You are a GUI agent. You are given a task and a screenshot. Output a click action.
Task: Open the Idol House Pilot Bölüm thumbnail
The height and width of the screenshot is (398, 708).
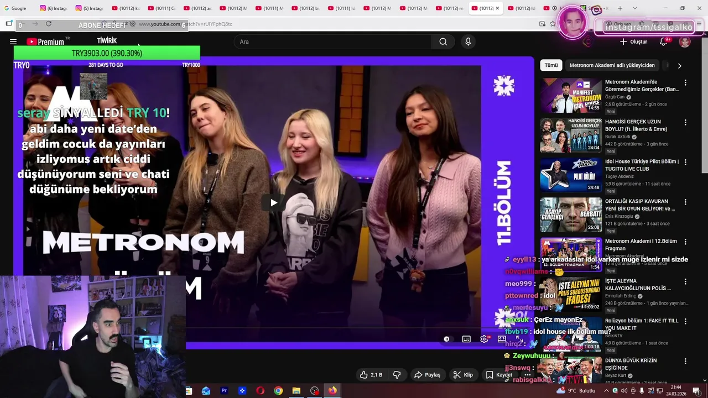click(571, 175)
